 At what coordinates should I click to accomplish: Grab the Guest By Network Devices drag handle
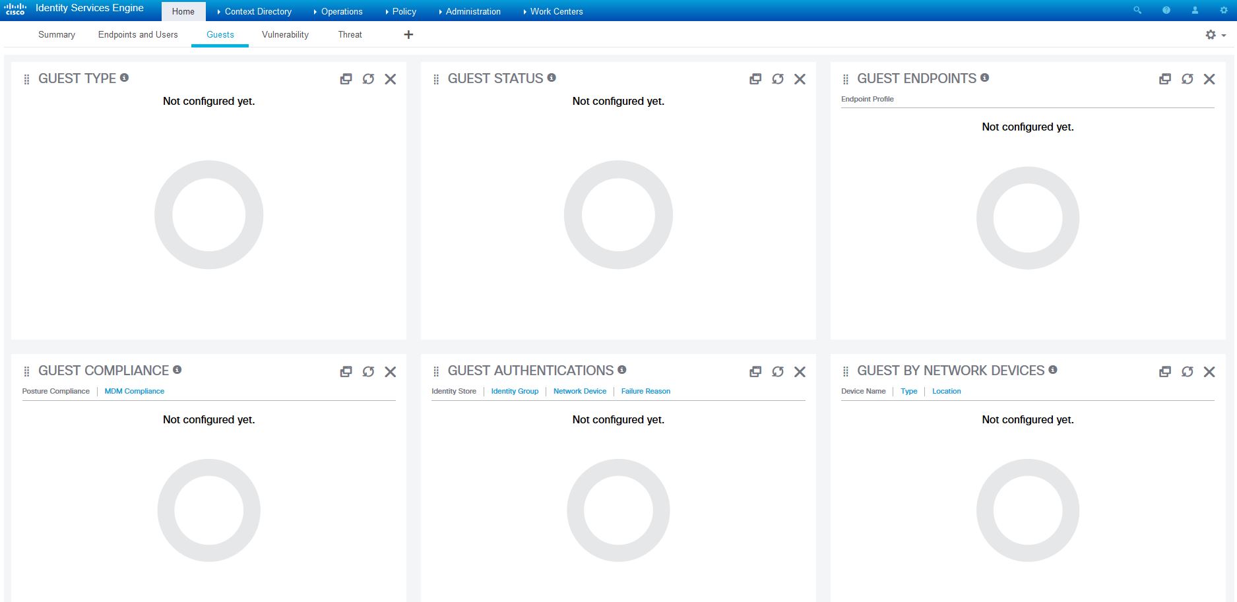point(846,372)
